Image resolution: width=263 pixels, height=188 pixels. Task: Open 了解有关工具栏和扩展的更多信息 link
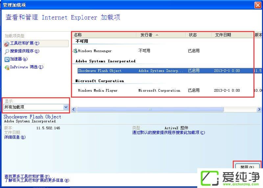point(36,180)
